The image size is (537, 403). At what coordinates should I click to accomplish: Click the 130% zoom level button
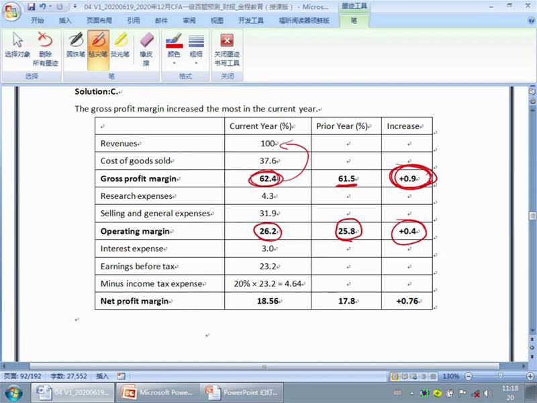tap(450, 376)
